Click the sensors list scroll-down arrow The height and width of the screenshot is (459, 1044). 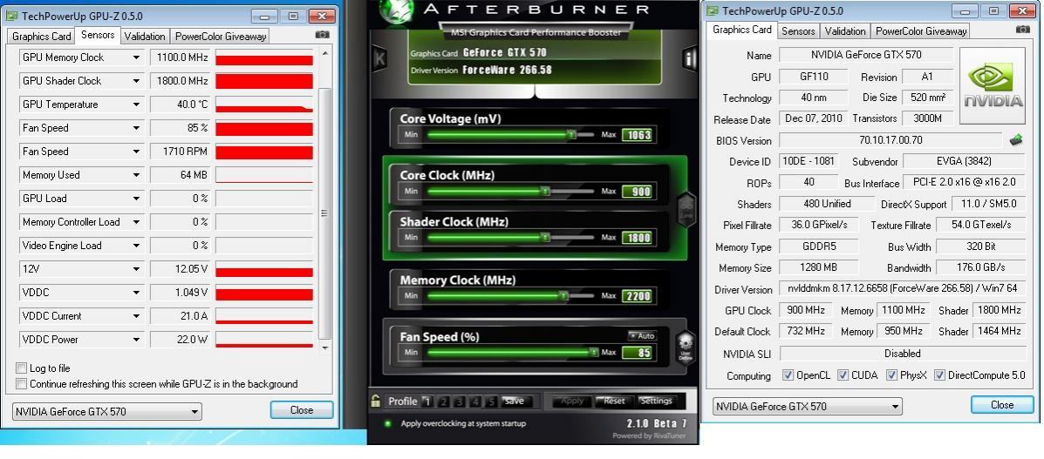325,348
